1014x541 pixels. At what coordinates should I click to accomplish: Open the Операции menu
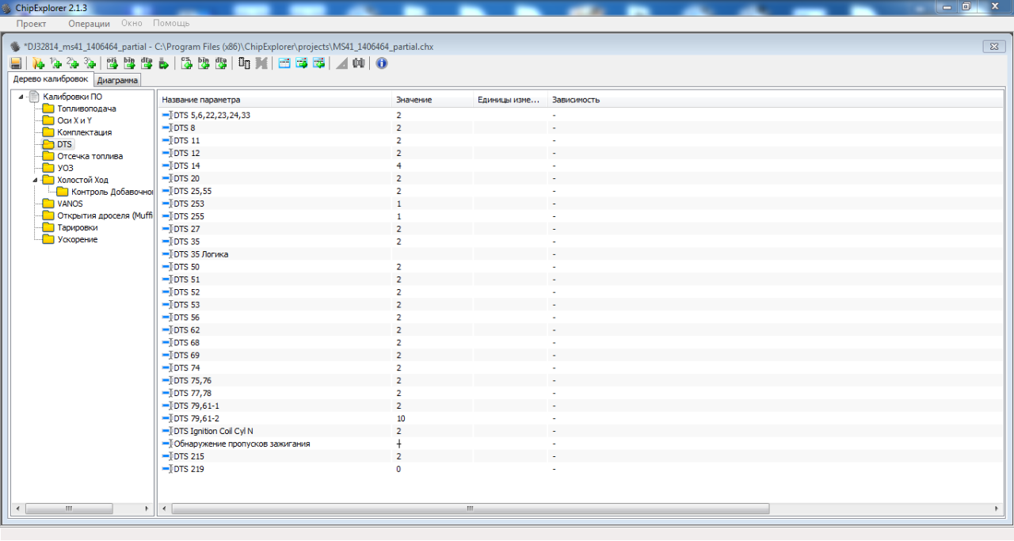tap(89, 24)
